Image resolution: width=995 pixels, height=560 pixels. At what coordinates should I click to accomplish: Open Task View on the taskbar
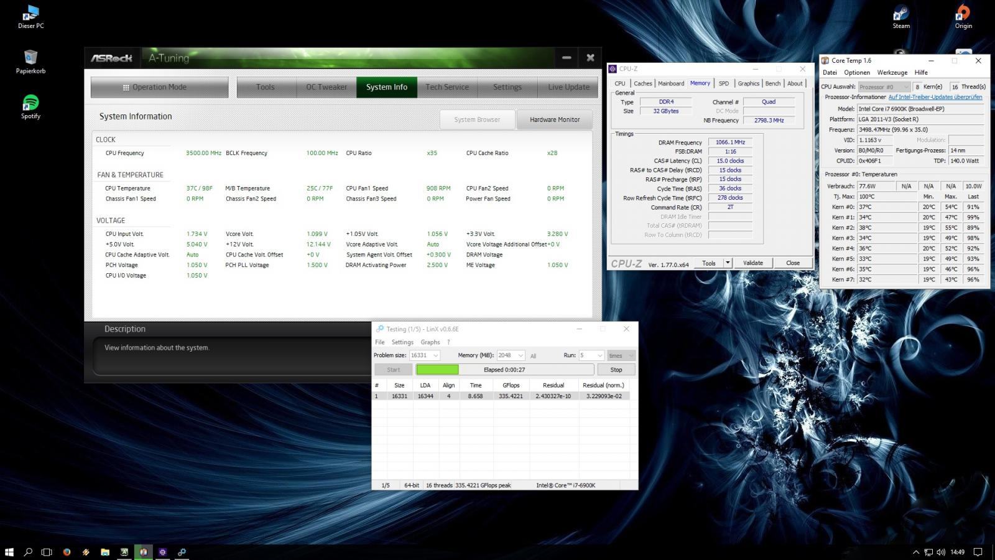[47, 551]
